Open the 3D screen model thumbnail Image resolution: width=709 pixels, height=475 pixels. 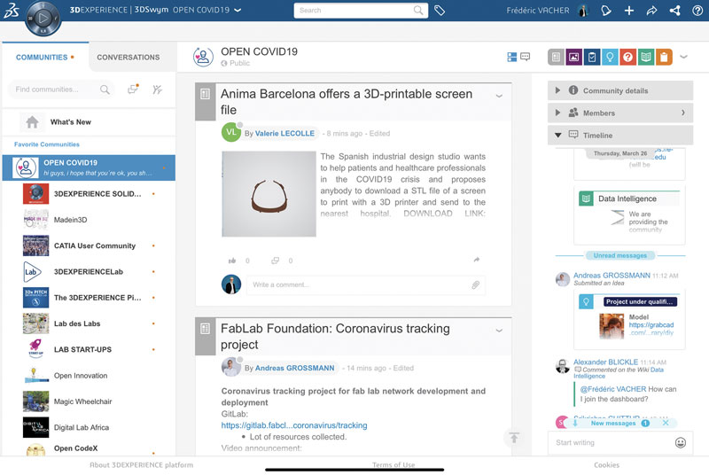269,194
